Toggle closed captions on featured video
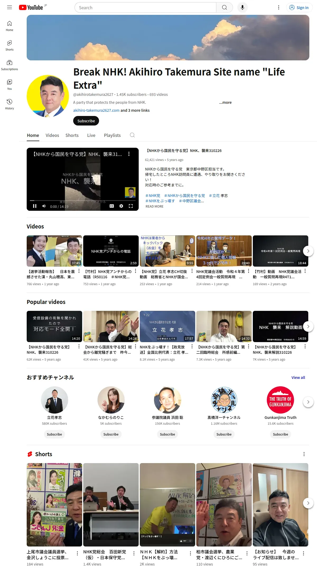 pyautogui.click(x=112, y=206)
